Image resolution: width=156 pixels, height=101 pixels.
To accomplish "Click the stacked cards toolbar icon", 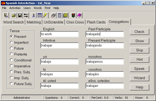I will point(53,15).
